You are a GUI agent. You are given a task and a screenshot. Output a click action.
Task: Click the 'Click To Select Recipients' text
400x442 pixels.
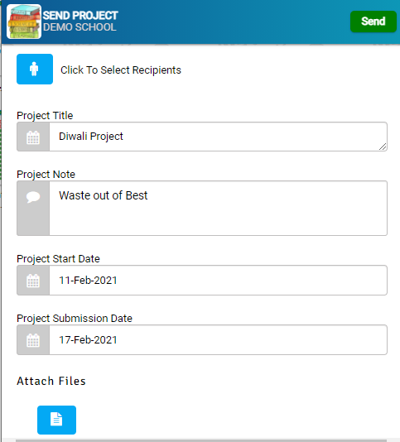tap(121, 70)
